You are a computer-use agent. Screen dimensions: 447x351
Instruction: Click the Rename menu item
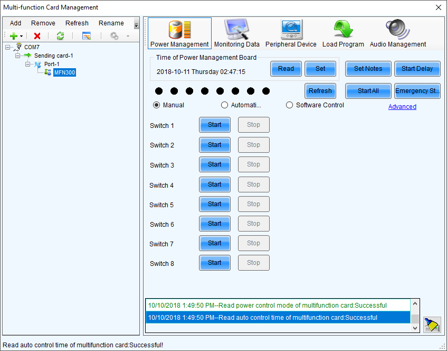coord(111,23)
